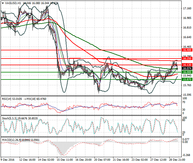Click the 27 Dec 12:00 time axis label
Viewport: 193px width, 163px height.
point(158,160)
